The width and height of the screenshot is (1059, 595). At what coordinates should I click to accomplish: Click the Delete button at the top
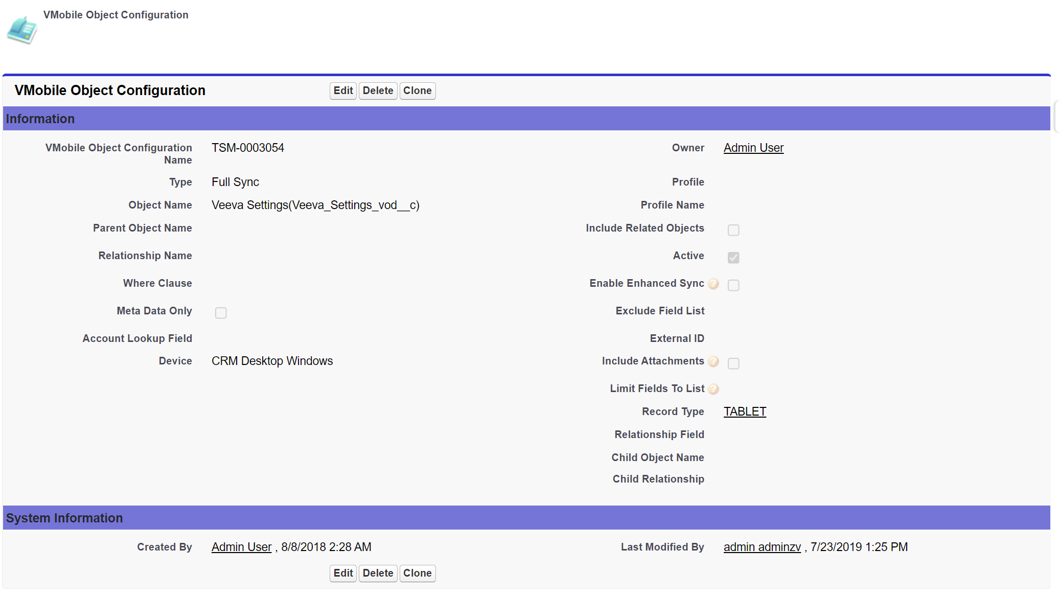click(378, 90)
